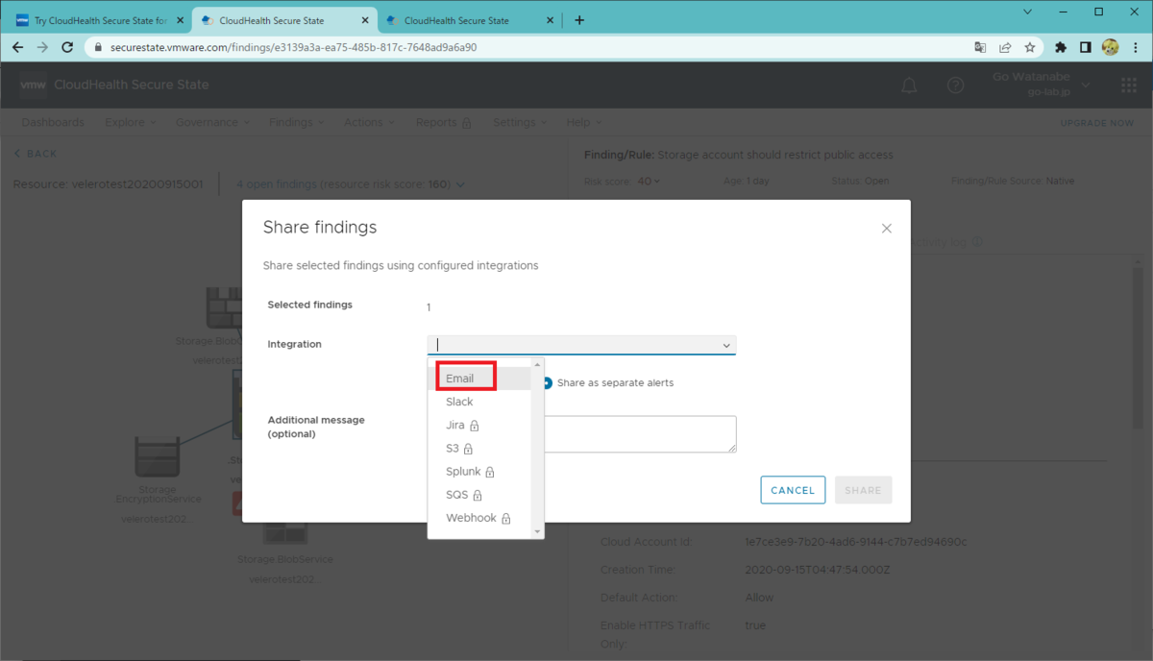This screenshot has height=661, width=1153.
Task: Open the Dashboards menu item
Action: (53, 122)
